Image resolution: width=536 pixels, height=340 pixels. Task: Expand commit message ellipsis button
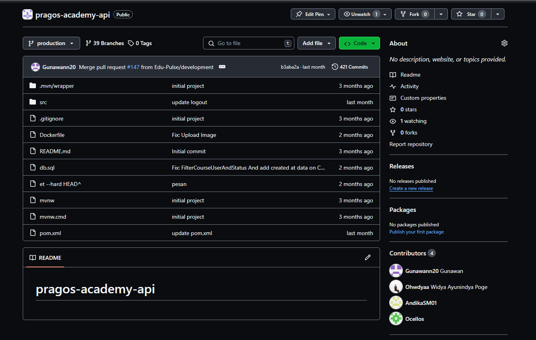pos(222,67)
